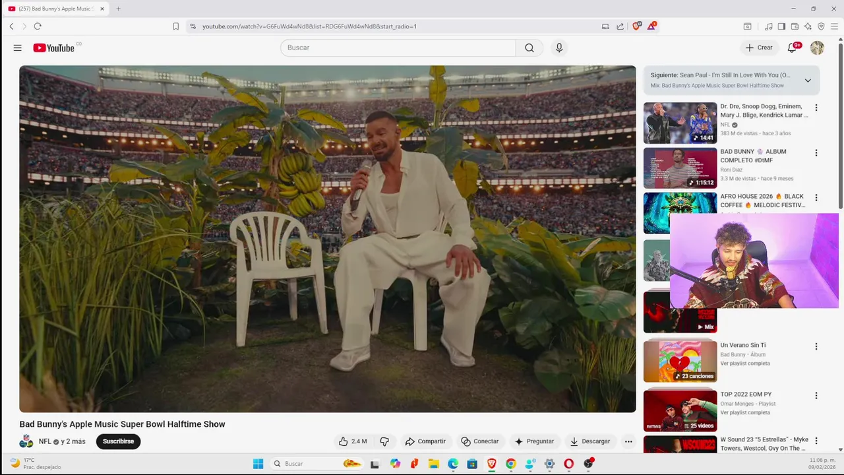Open options for TOP 2022 EOM PY
This screenshot has width=844, height=475.
[x=816, y=396]
